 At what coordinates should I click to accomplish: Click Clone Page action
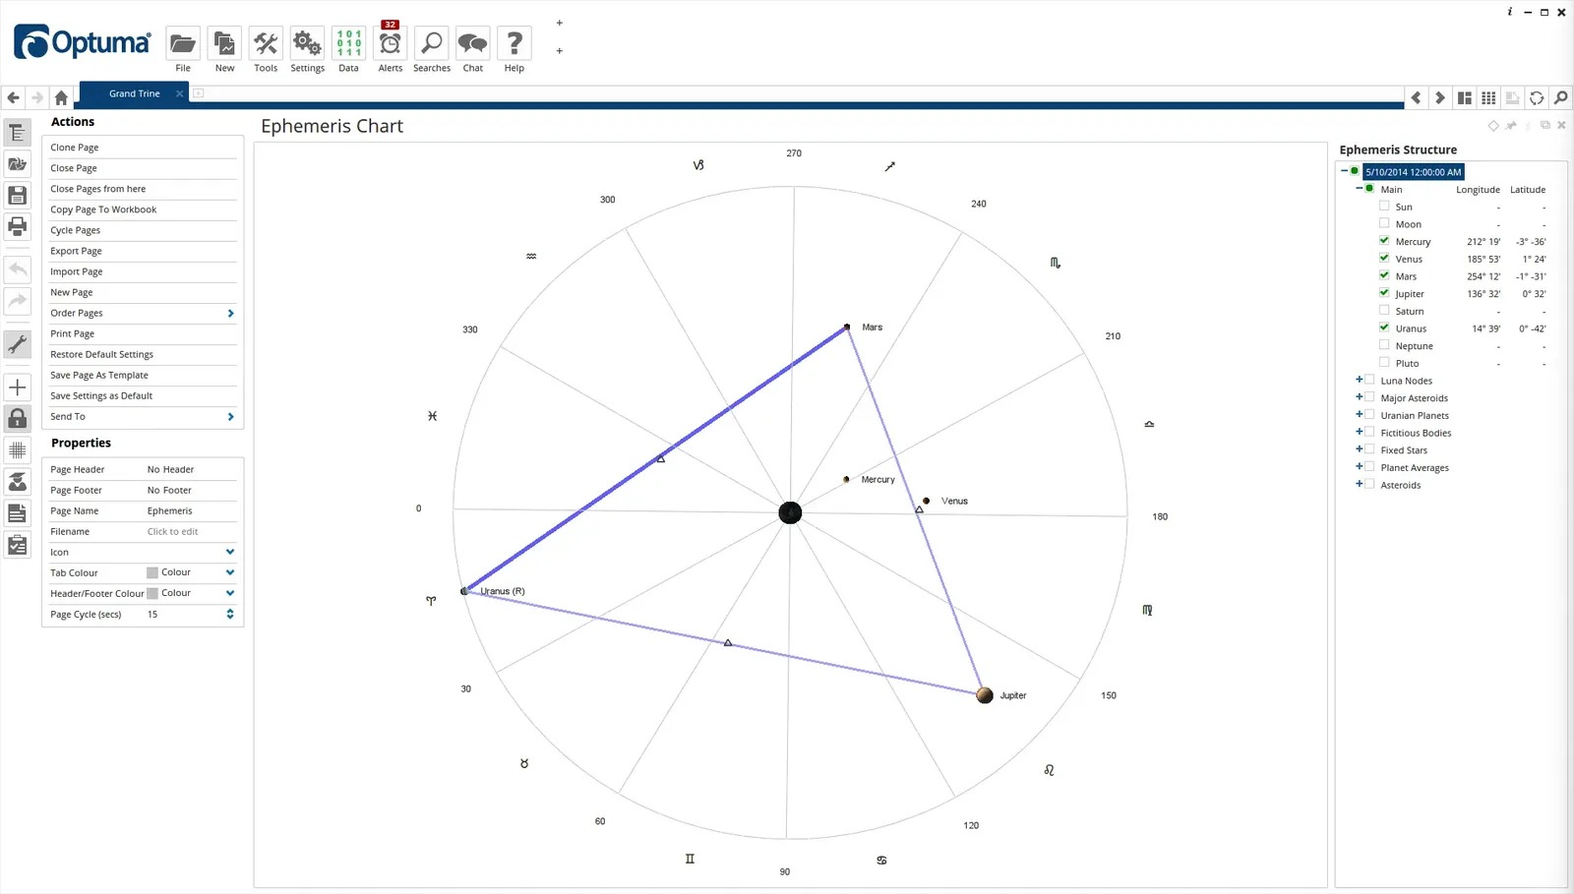click(75, 148)
